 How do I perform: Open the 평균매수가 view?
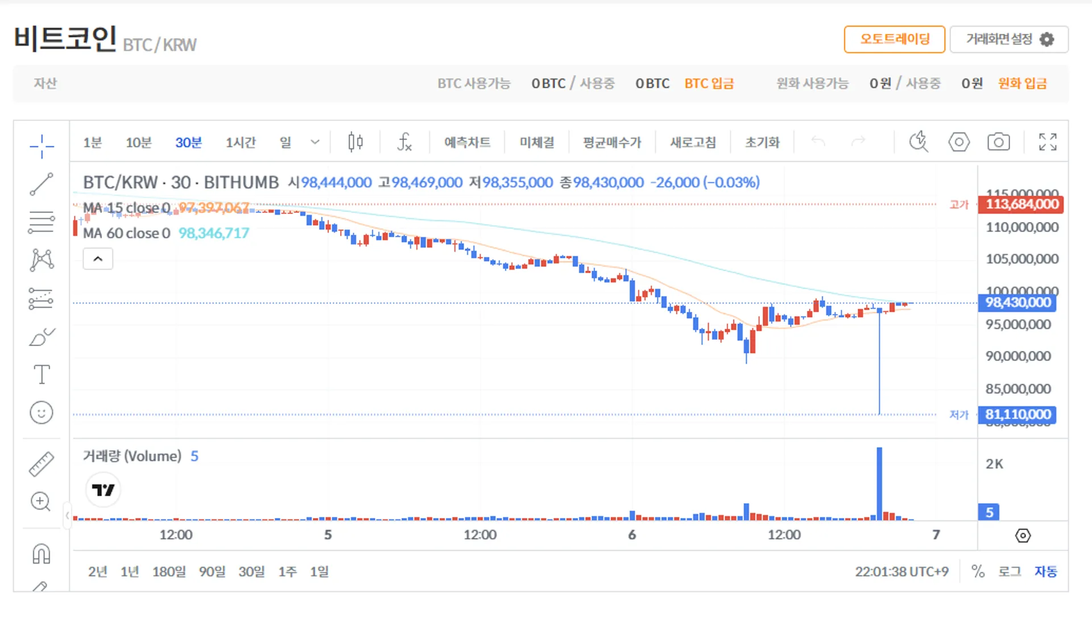coord(611,142)
